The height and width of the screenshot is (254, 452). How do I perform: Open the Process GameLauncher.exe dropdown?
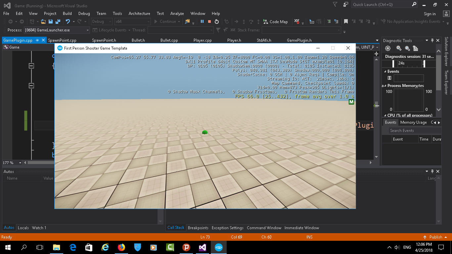(57, 30)
